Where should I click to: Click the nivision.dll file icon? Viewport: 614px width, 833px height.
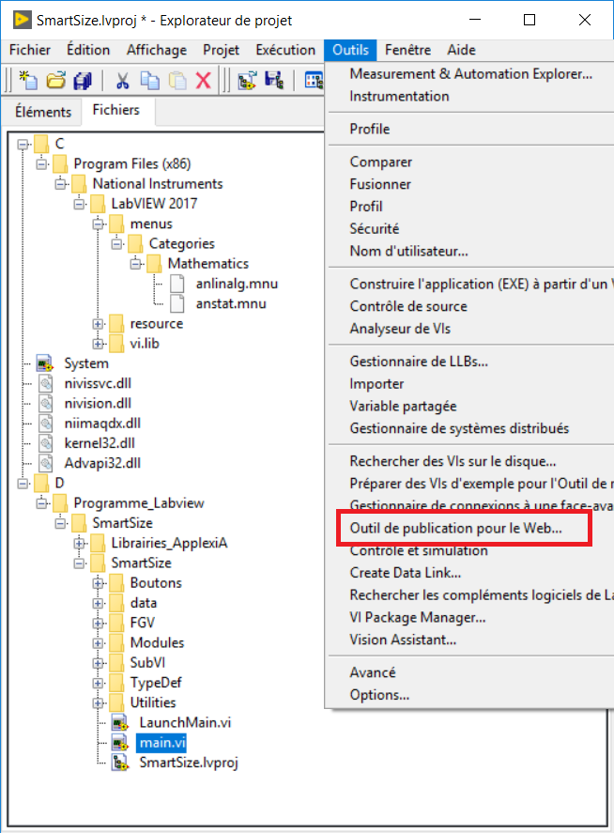(x=46, y=403)
